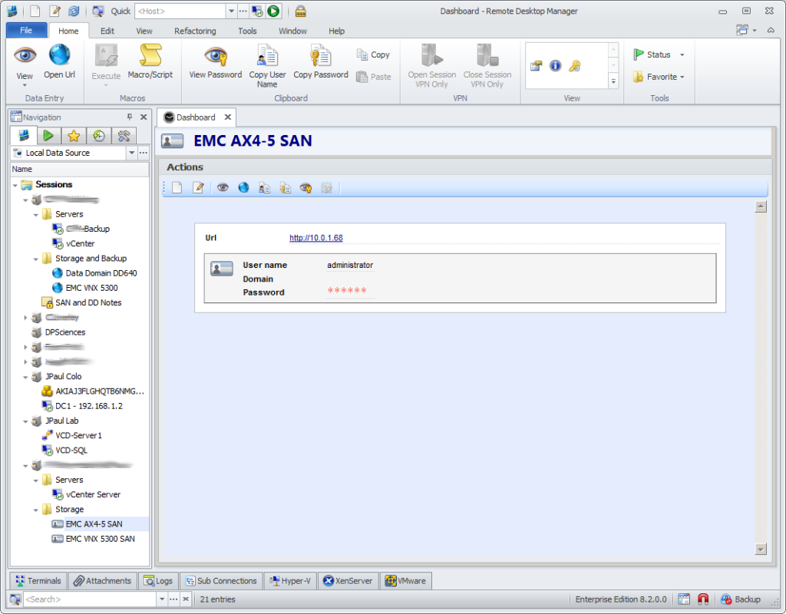Image resolution: width=786 pixels, height=614 pixels.
Task: Switch to the View ribbon tab
Action: 144,31
